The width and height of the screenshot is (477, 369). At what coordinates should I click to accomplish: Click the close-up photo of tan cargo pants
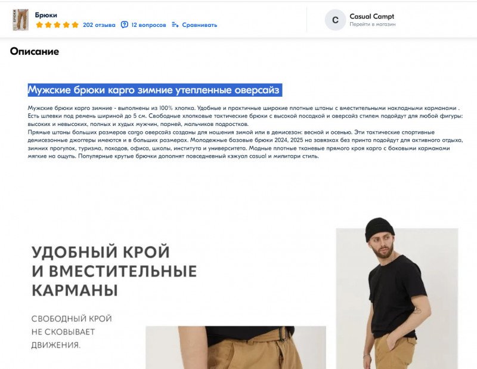[x=236, y=348]
